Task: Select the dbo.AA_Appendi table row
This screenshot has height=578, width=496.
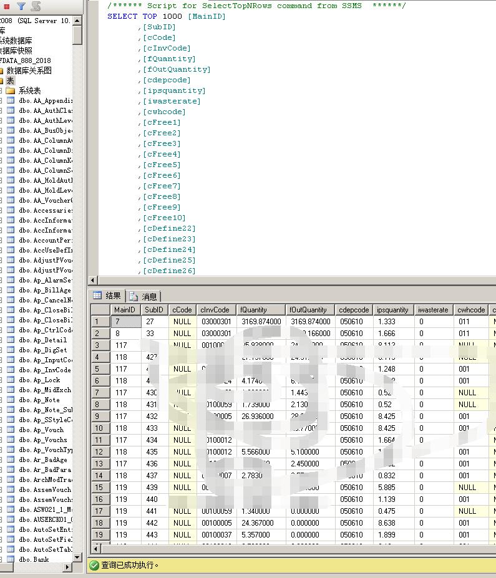Action: pyautogui.click(x=46, y=100)
